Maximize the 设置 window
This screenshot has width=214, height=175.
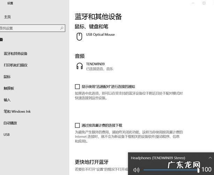(204, 3)
